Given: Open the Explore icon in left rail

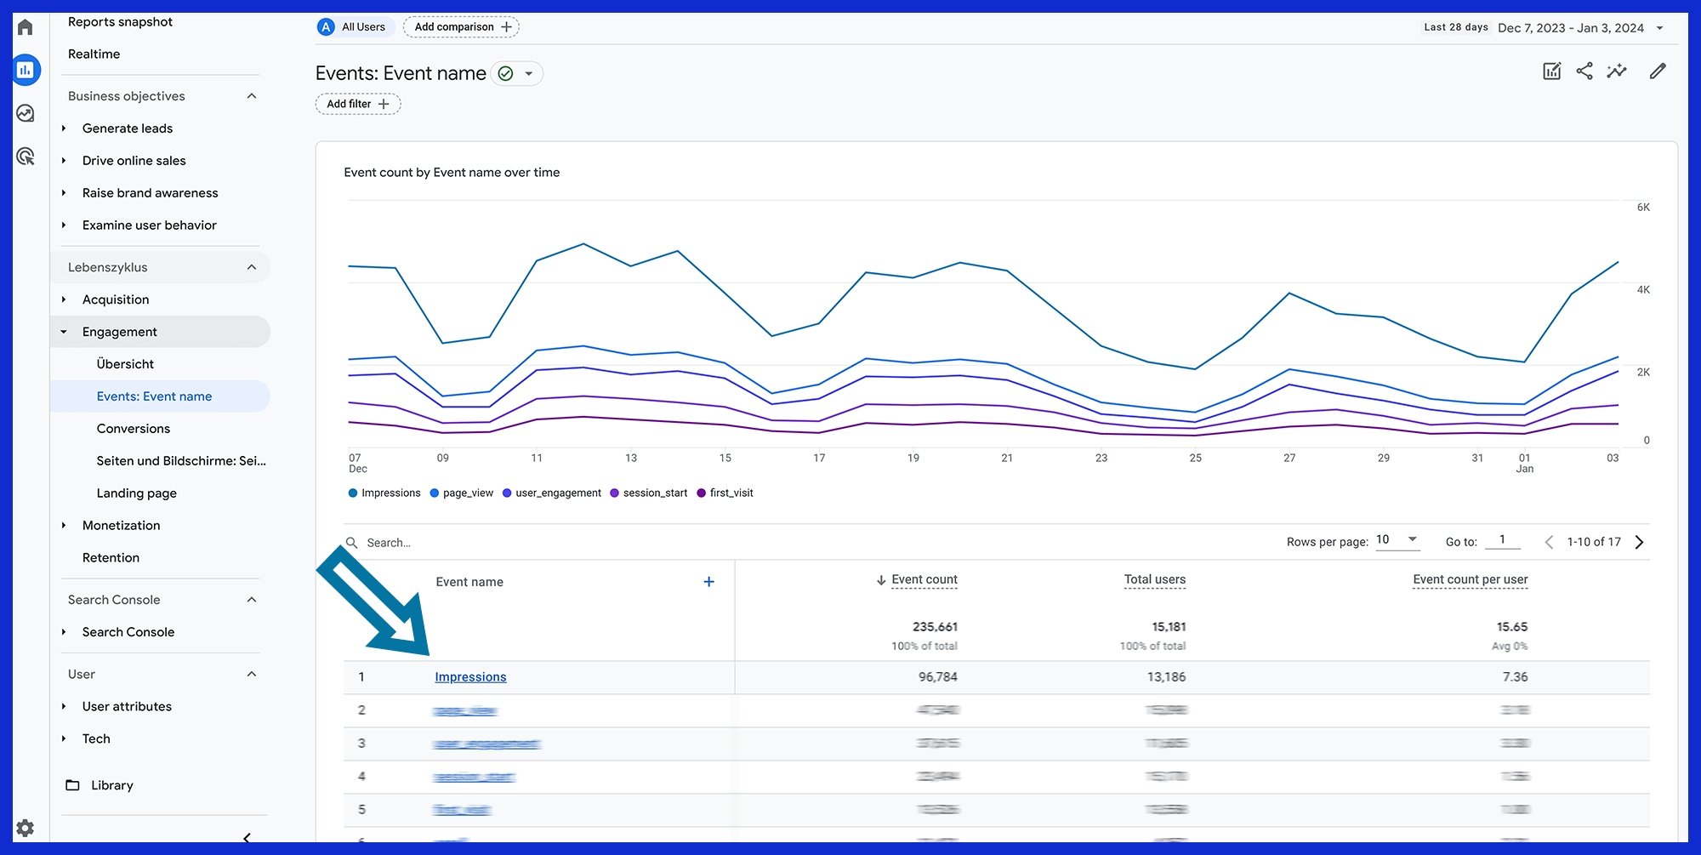Looking at the screenshot, I should [26, 113].
